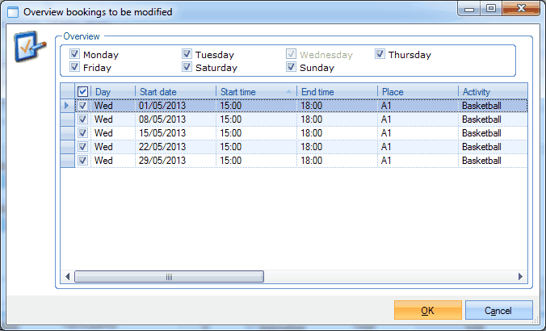Screen dimensions: 546x331
Task: Toggle the select-all checkbox in grid header
Action: [82, 92]
